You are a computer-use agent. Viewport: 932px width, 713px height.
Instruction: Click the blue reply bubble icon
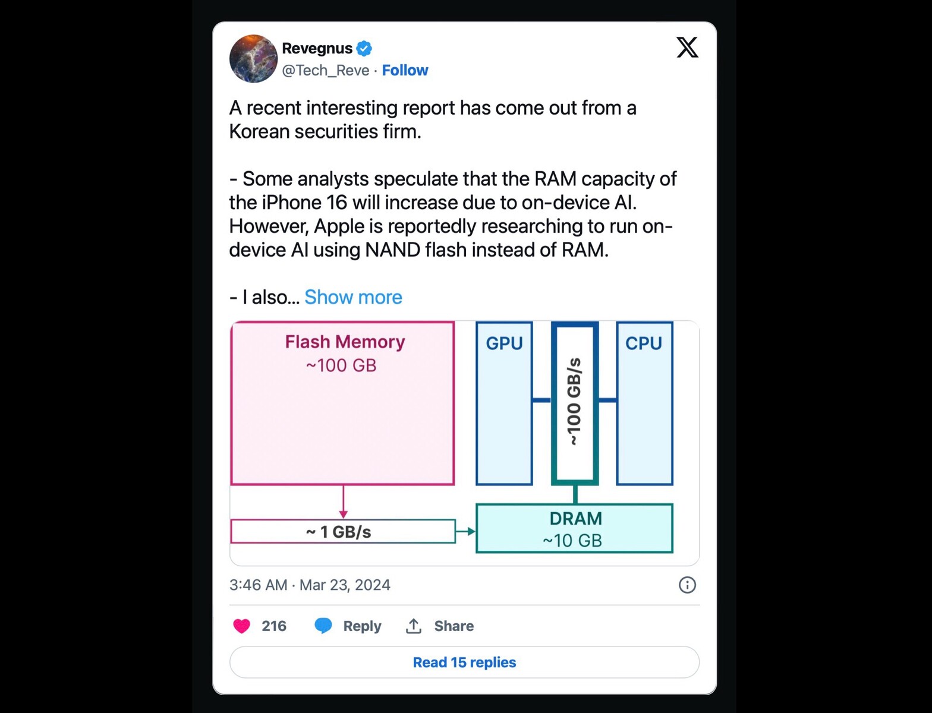tap(323, 626)
